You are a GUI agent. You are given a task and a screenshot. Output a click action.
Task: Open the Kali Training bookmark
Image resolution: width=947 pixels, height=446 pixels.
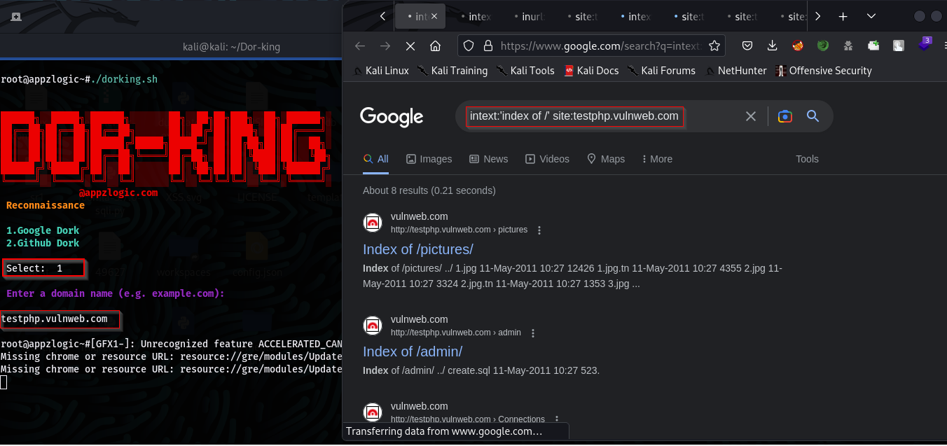[452, 71]
